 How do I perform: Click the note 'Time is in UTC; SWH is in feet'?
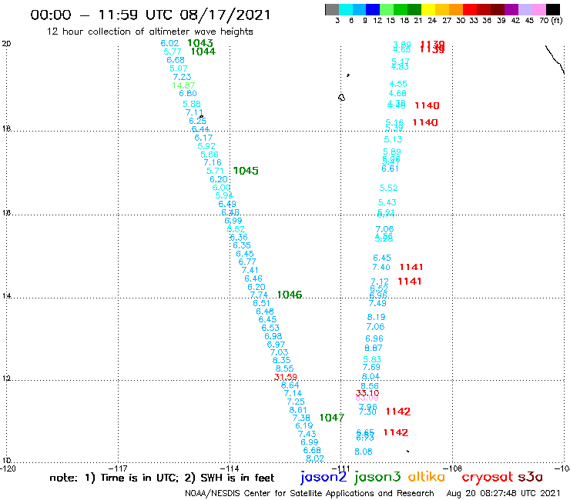tap(162, 478)
